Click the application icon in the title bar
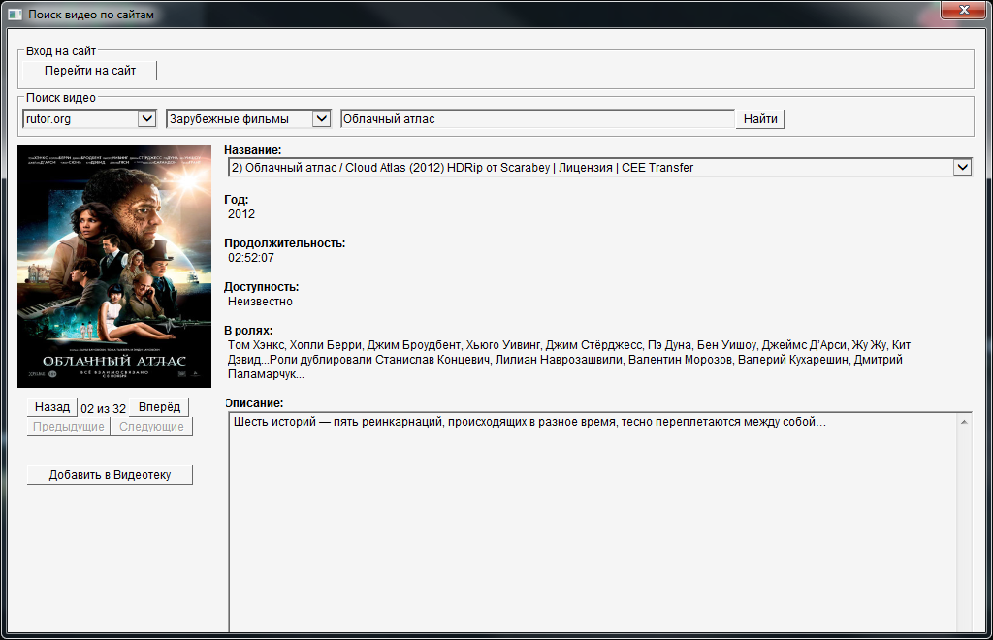Viewport: 993px width, 640px height. [x=15, y=15]
